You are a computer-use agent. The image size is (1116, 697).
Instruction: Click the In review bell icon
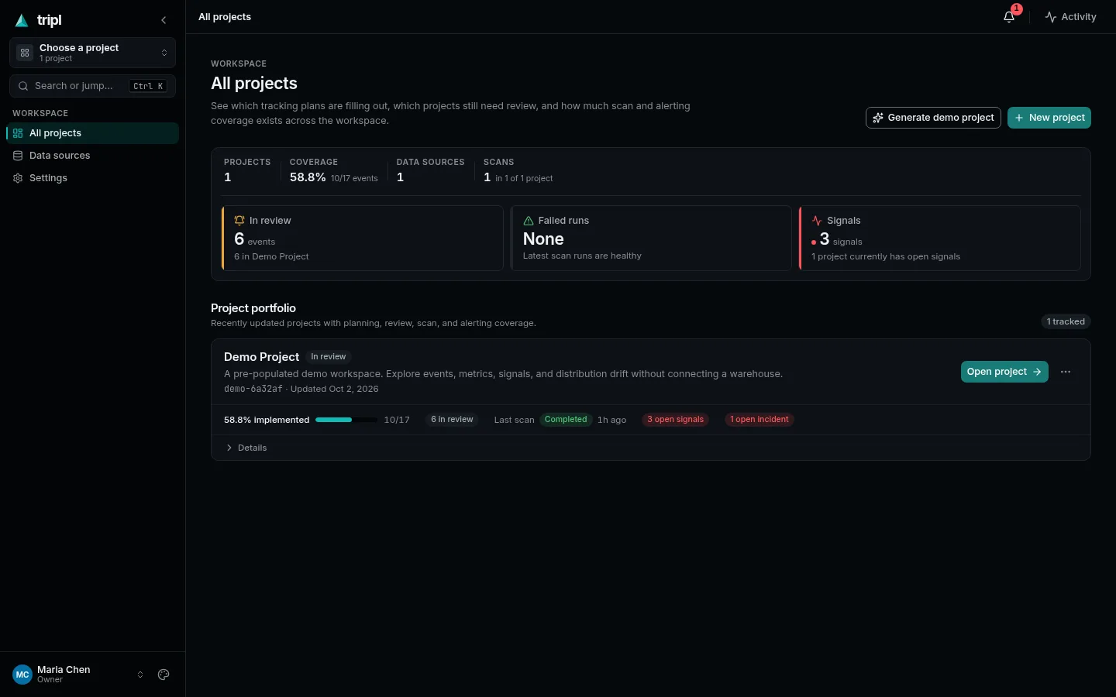click(x=239, y=221)
